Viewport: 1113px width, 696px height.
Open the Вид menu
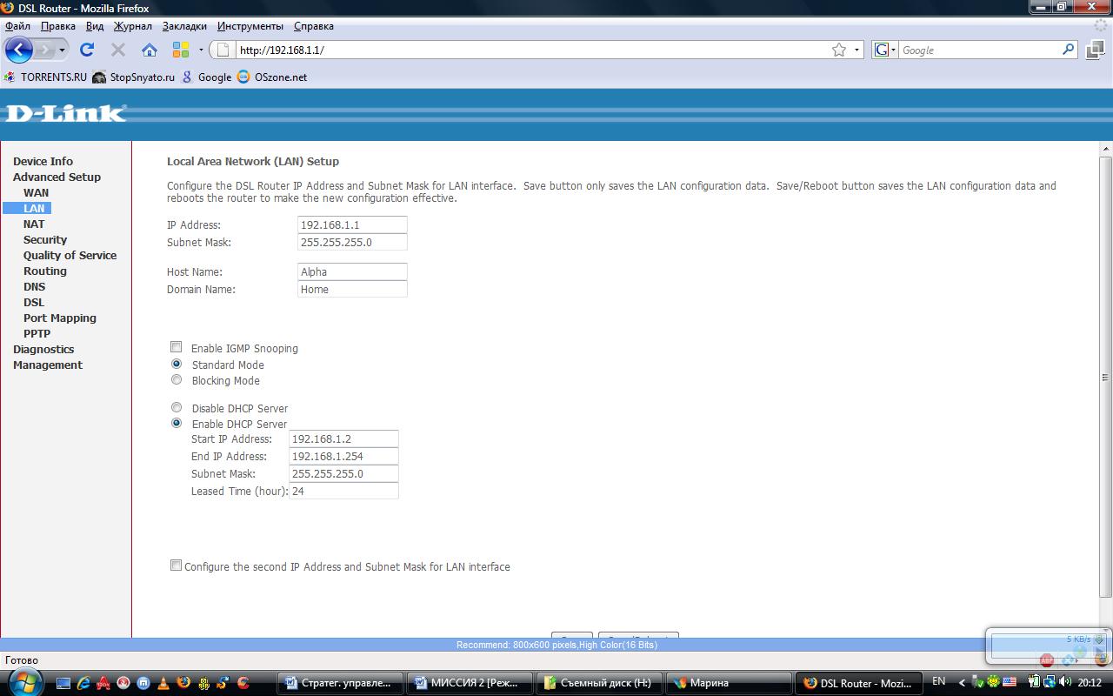[95, 26]
